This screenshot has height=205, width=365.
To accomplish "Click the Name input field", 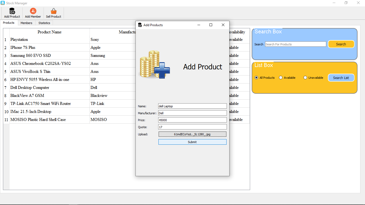I will click(192, 106).
